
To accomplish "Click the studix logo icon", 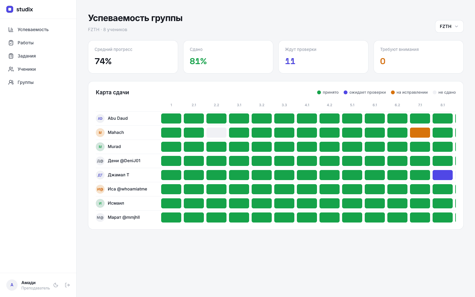I will [10, 9].
